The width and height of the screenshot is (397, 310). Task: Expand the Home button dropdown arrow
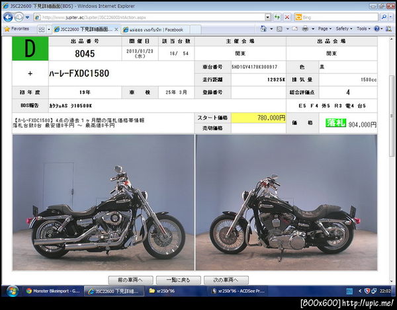271,29
